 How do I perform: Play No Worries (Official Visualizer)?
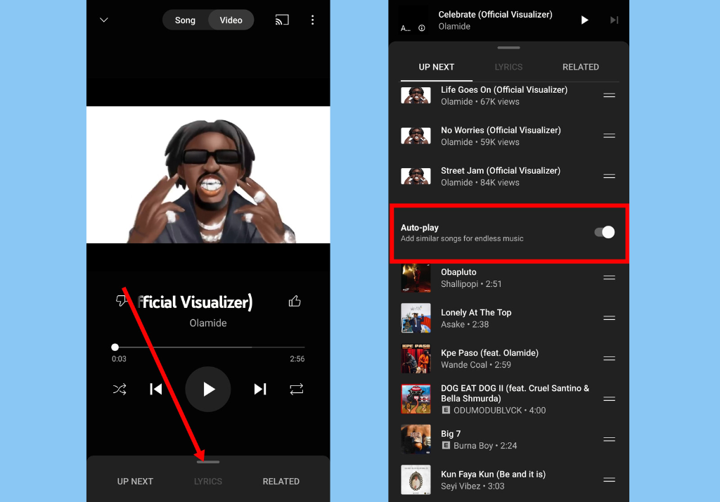tap(509, 136)
